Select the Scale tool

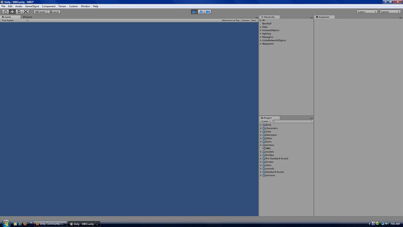[26, 11]
